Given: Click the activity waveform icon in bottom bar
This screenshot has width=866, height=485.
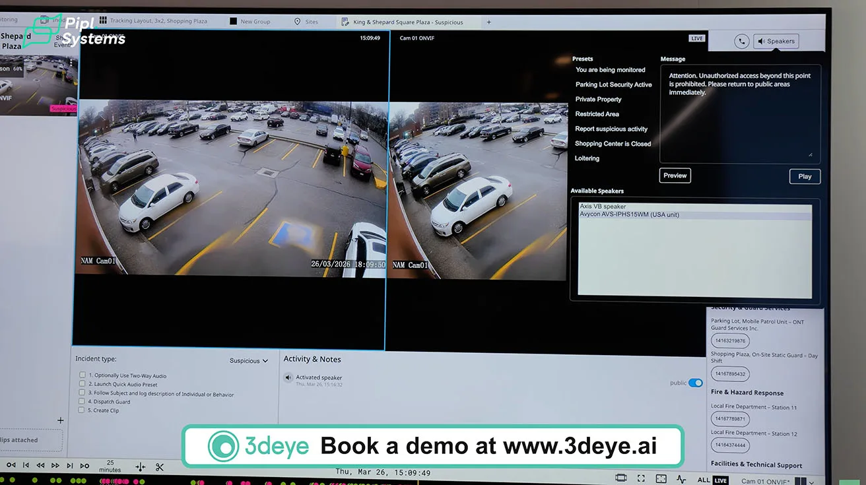Looking at the screenshot, I should (x=681, y=478).
